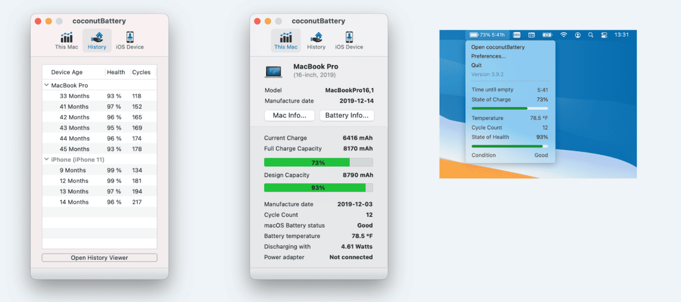The height and width of the screenshot is (302, 681).
Task: Select the 43 Months history row
Action: tap(99, 128)
